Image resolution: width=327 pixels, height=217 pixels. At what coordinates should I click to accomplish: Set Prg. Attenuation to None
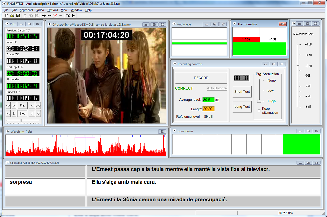(x=271, y=80)
